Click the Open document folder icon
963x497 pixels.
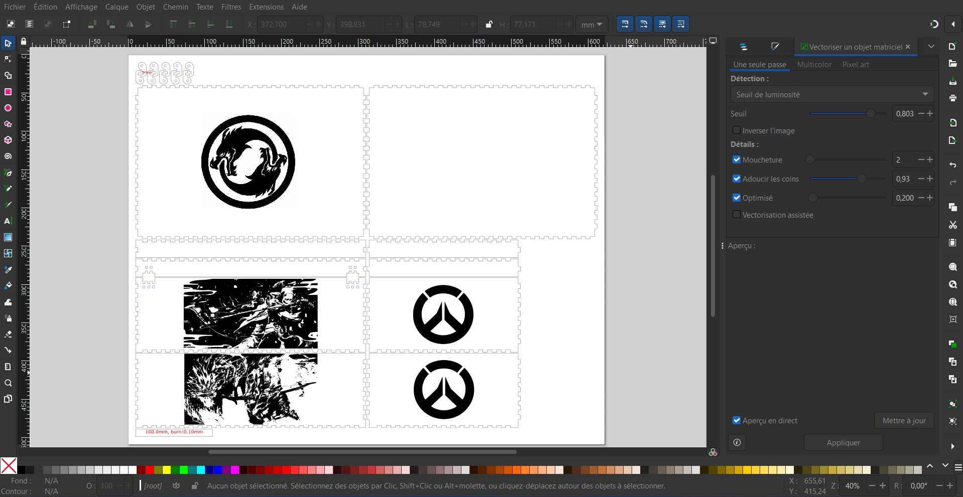952,64
